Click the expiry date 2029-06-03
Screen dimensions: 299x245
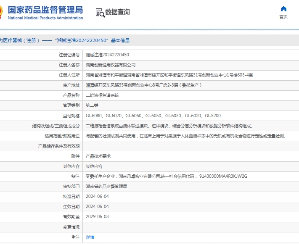97,216
